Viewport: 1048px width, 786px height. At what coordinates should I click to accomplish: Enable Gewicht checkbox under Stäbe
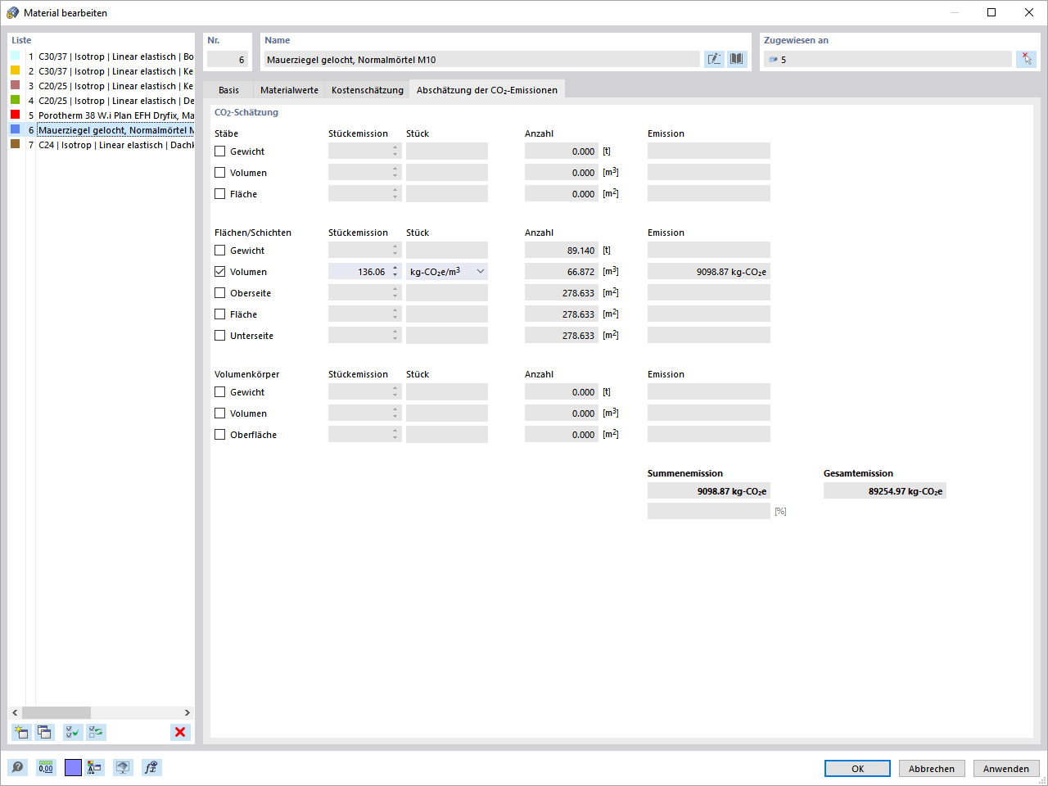click(x=219, y=151)
